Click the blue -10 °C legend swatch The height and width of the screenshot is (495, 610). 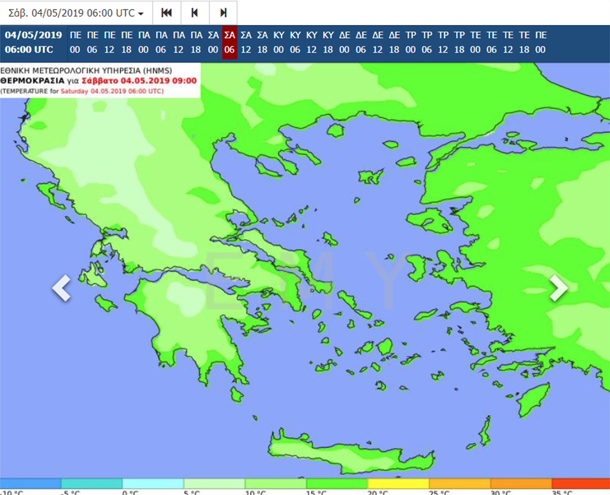tap(31, 483)
